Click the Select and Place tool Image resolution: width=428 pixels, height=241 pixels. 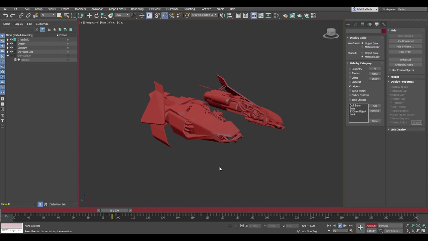111,15
